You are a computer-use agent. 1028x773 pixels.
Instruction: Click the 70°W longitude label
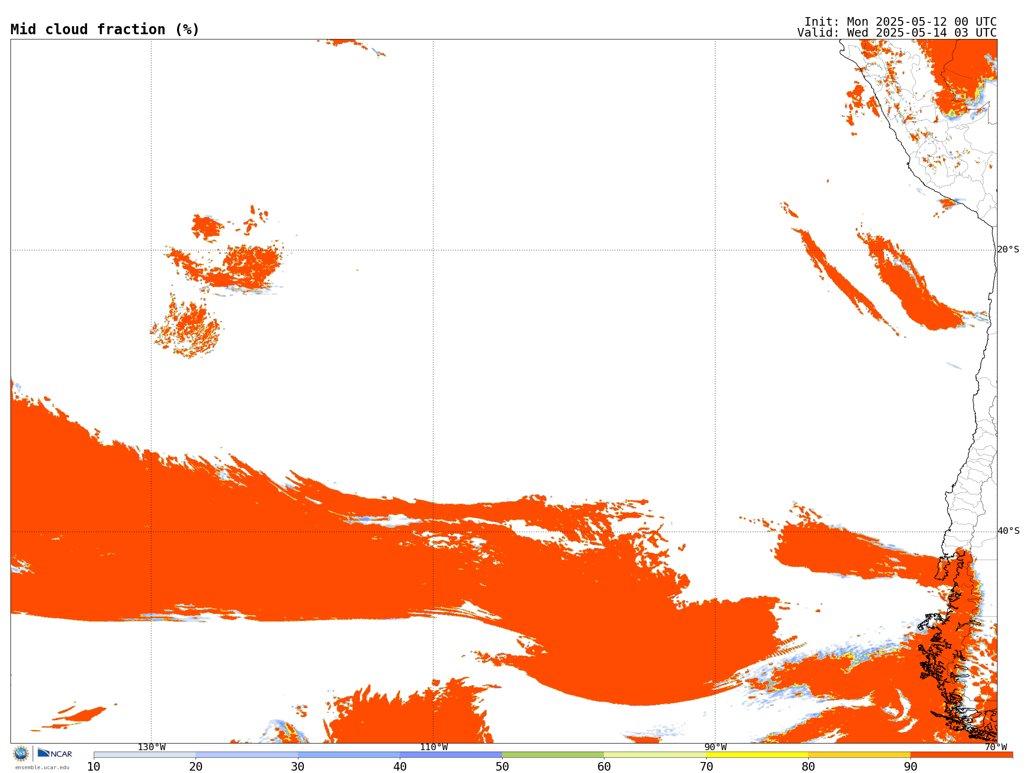[x=996, y=747]
